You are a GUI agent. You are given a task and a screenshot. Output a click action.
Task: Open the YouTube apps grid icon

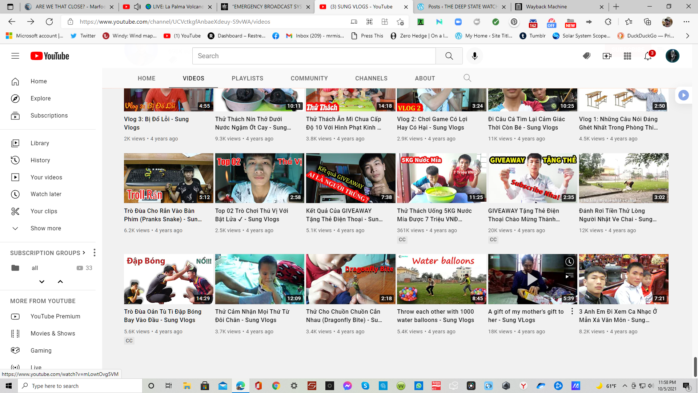(x=627, y=56)
